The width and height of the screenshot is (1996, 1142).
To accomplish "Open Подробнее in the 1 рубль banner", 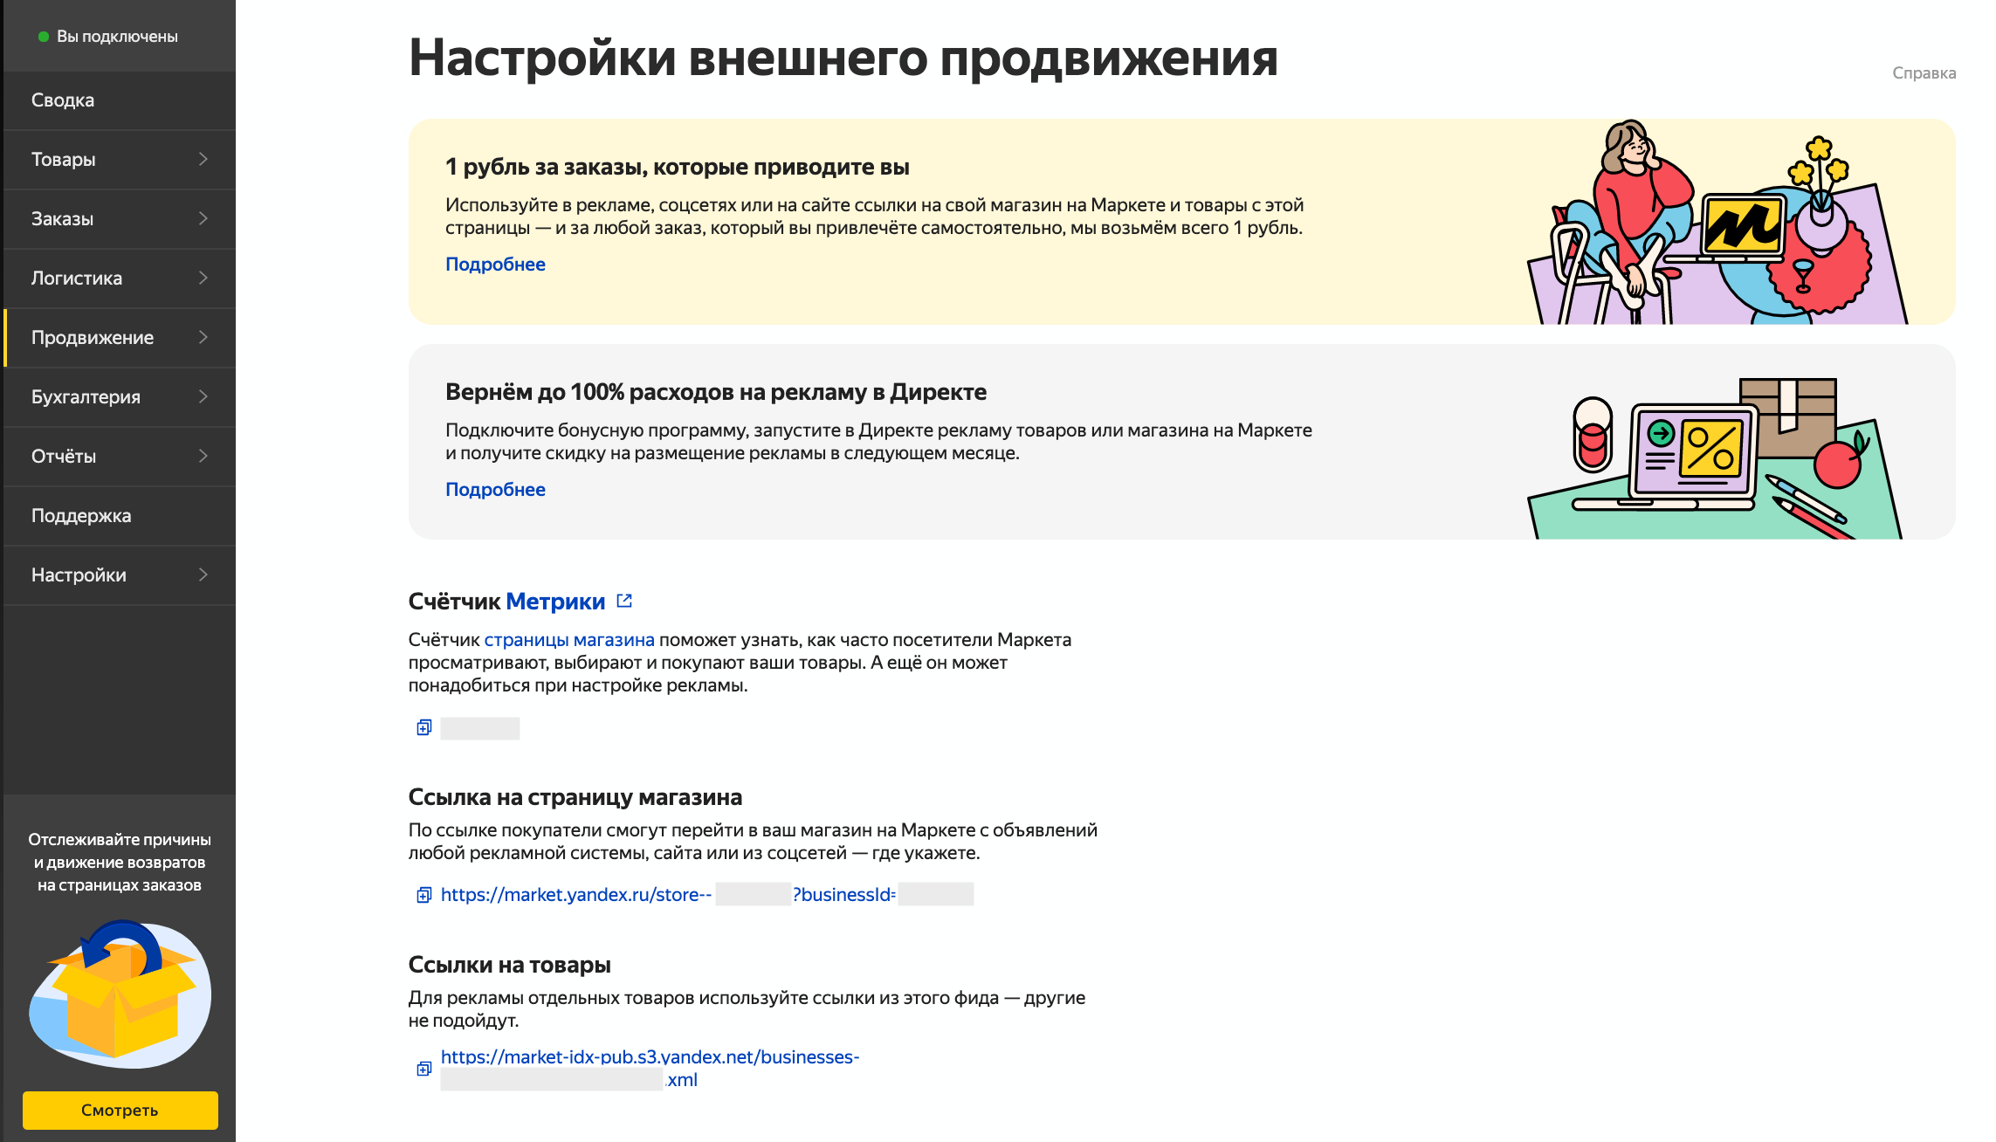I will click(x=495, y=265).
